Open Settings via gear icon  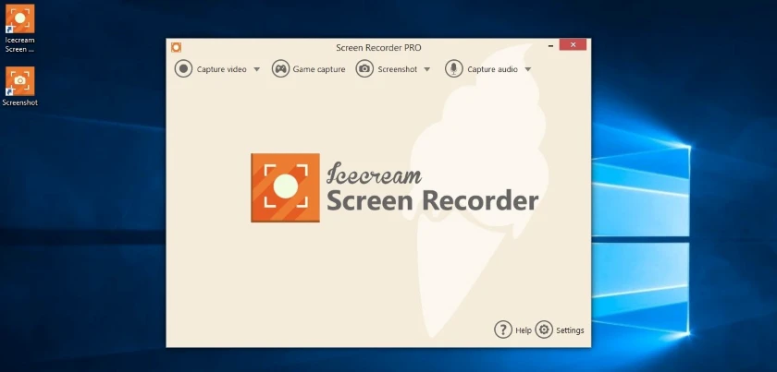coord(544,330)
